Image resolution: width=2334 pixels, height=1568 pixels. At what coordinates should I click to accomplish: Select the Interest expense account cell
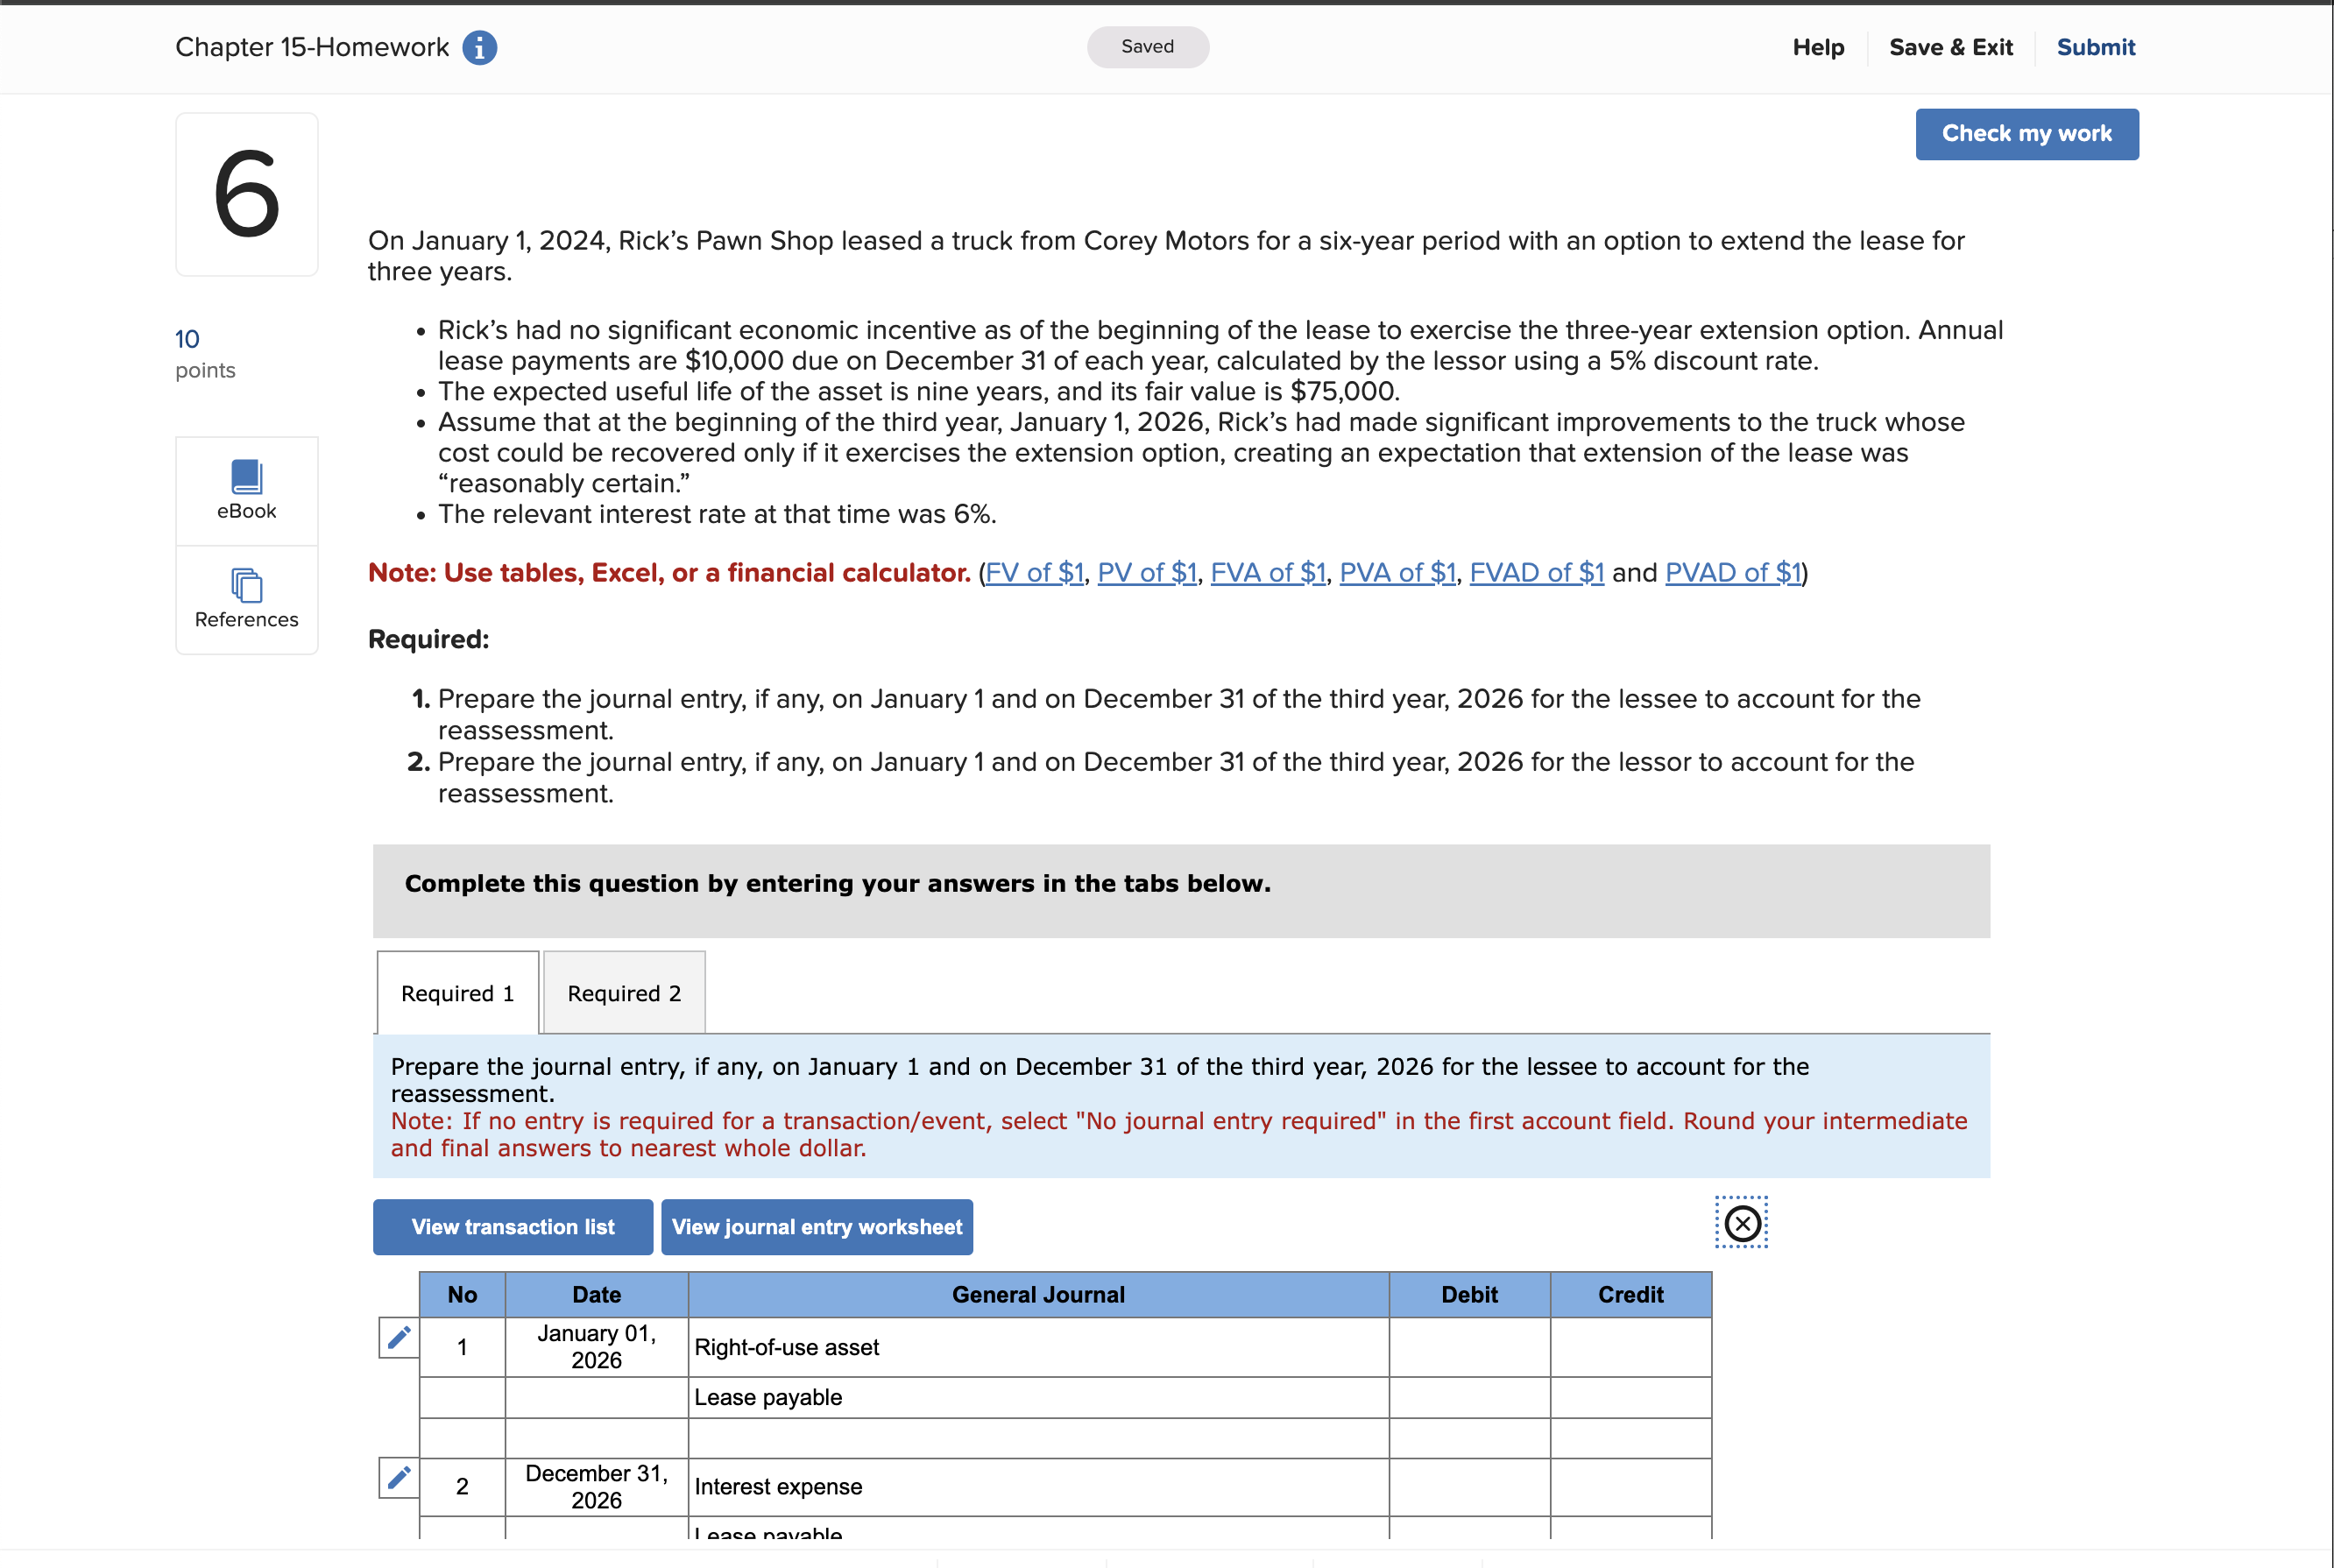pos(1037,1487)
